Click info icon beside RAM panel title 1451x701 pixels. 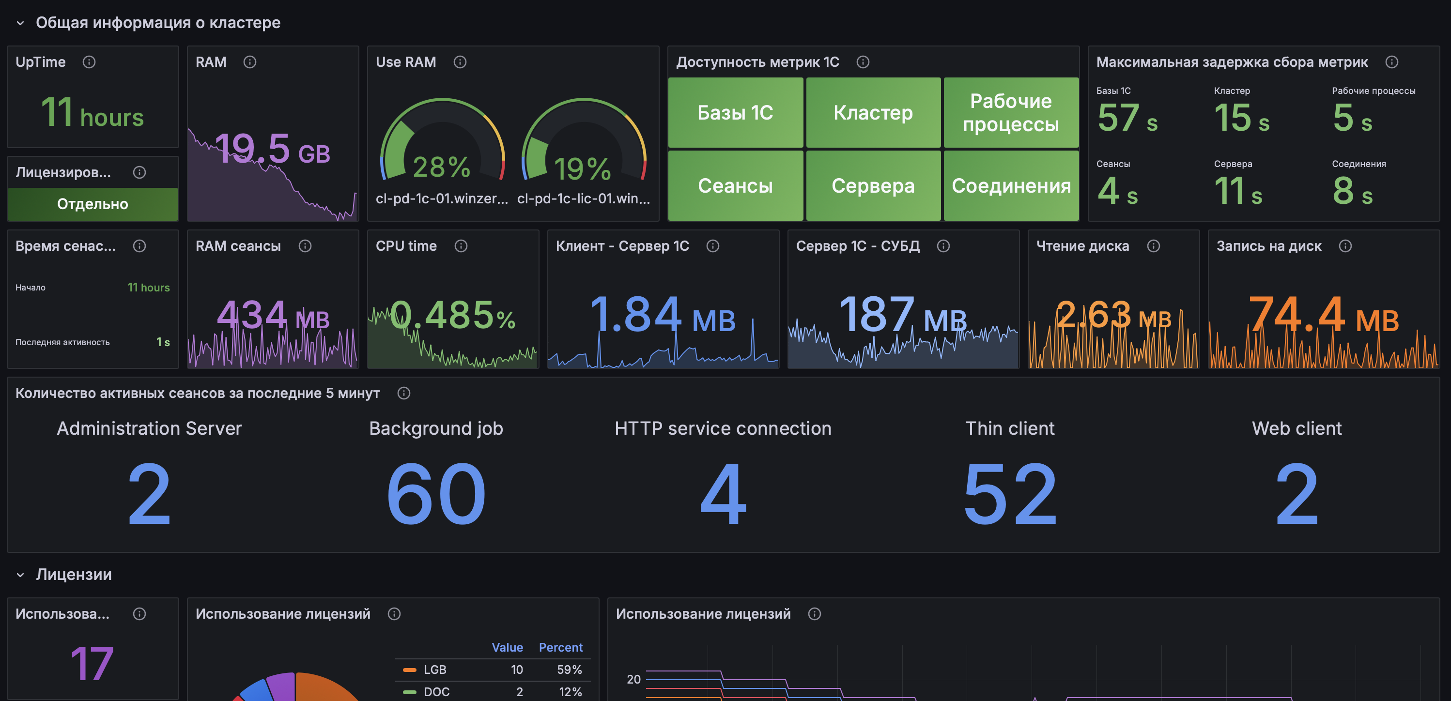pos(249,62)
